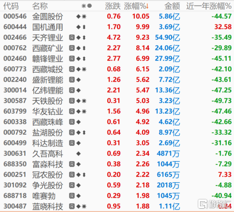The height and width of the screenshot is (212, 234).
Task: Click the R badge next to 争光股份
Action: coord(72,185)
